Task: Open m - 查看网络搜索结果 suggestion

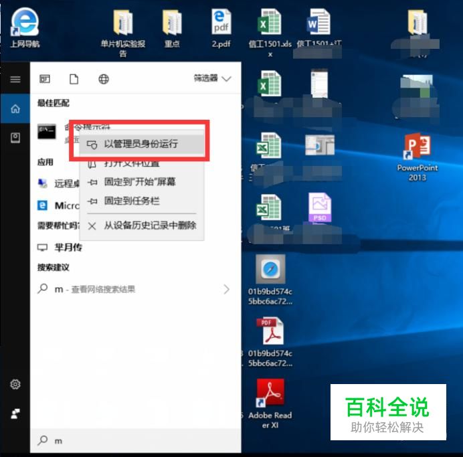Action: click(134, 289)
